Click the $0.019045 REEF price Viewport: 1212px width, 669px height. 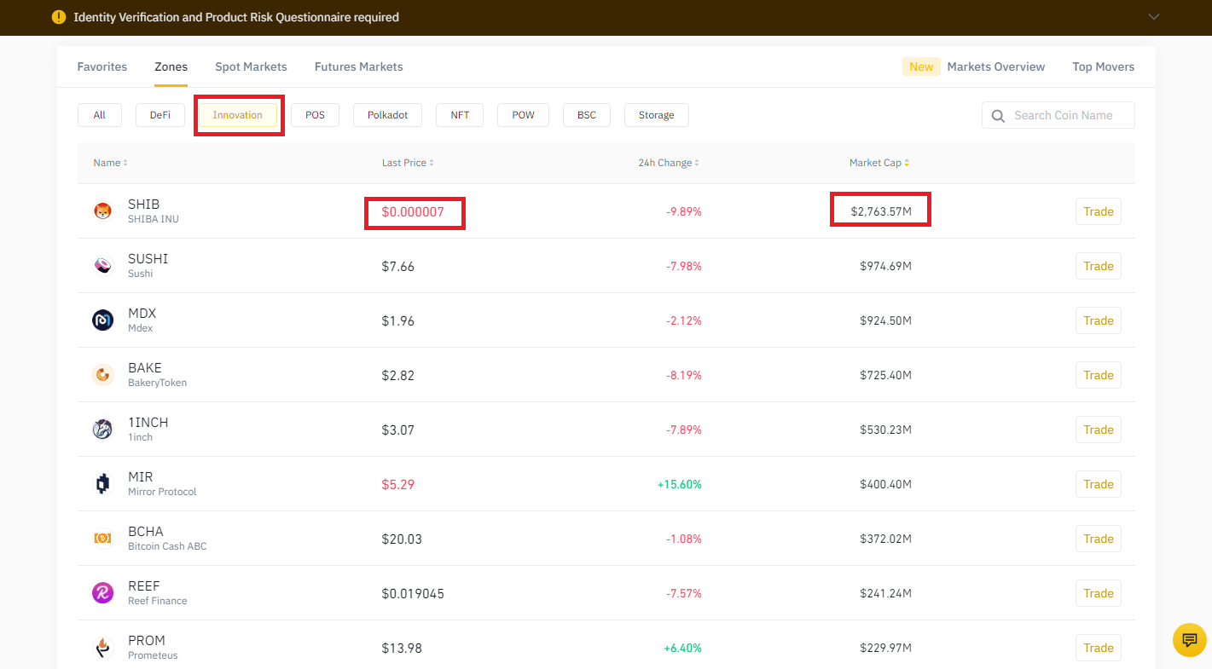coord(413,593)
